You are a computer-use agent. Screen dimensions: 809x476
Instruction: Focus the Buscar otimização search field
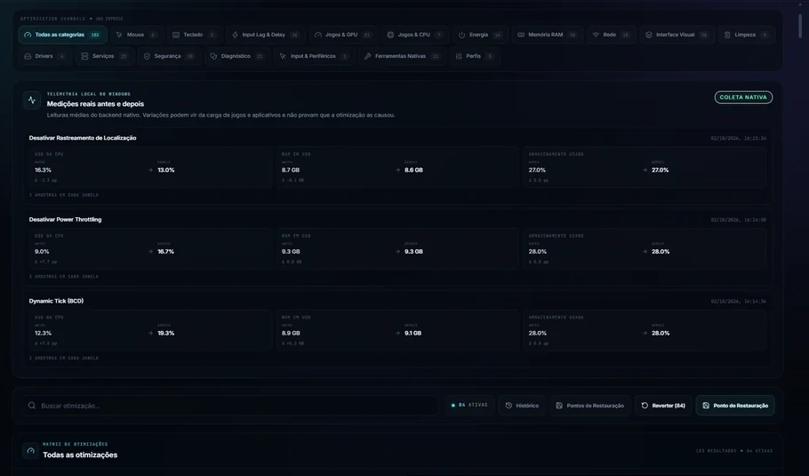pyautogui.click(x=230, y=406)
